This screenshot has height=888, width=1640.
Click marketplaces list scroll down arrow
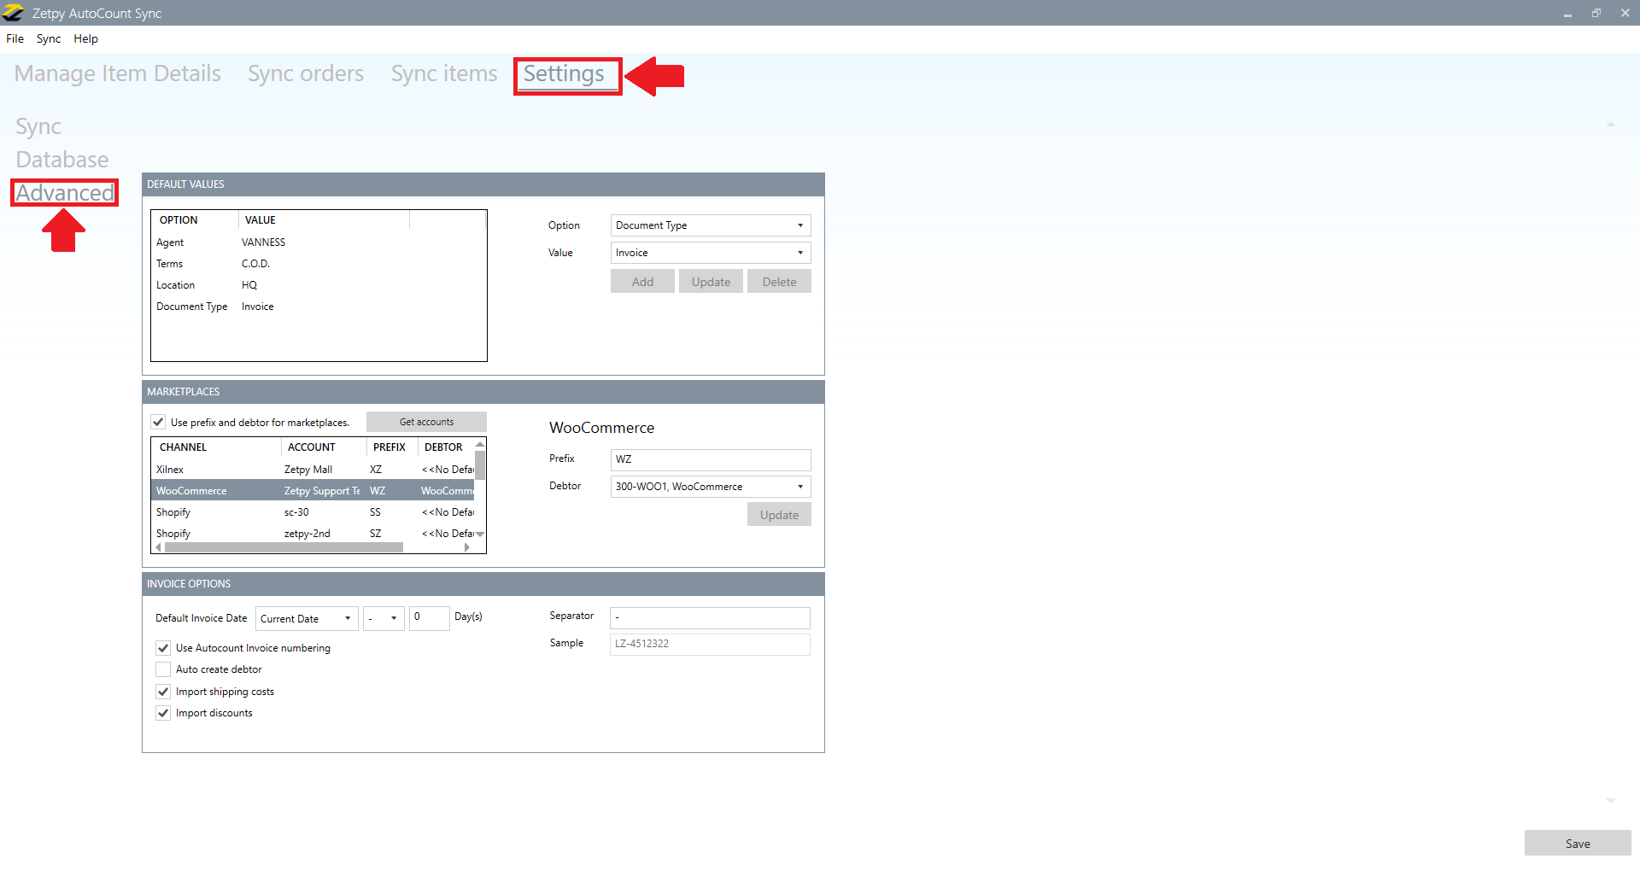[x=480, y=535]
